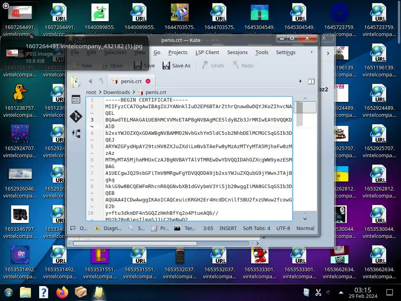Expand hidden system tray icons arrow
Image resolution: width=401 pixels, height=301 pixels.
point(341,292)
